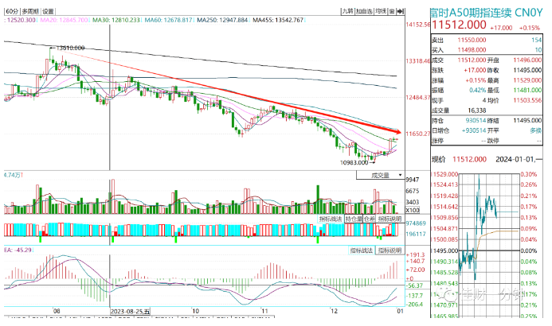Click the 多换 open-close label
This screenshot has width=552, height=326.
tap(536, 130)
